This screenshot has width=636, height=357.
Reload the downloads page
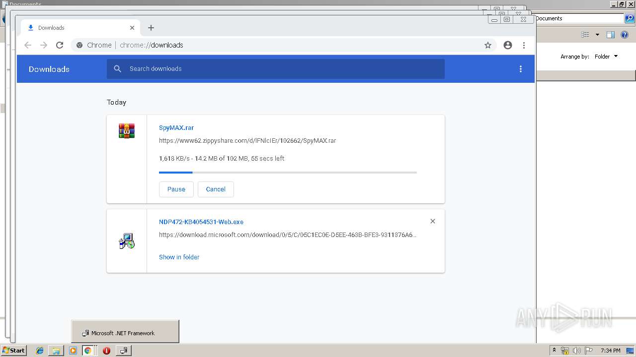[60, 45]
